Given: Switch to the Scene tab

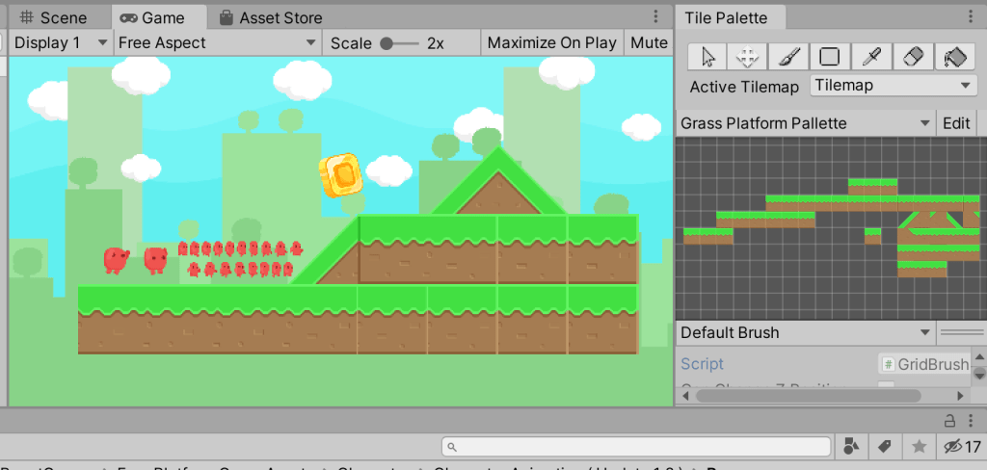Looking at the screenshot, I should click(x=54, y=17).
